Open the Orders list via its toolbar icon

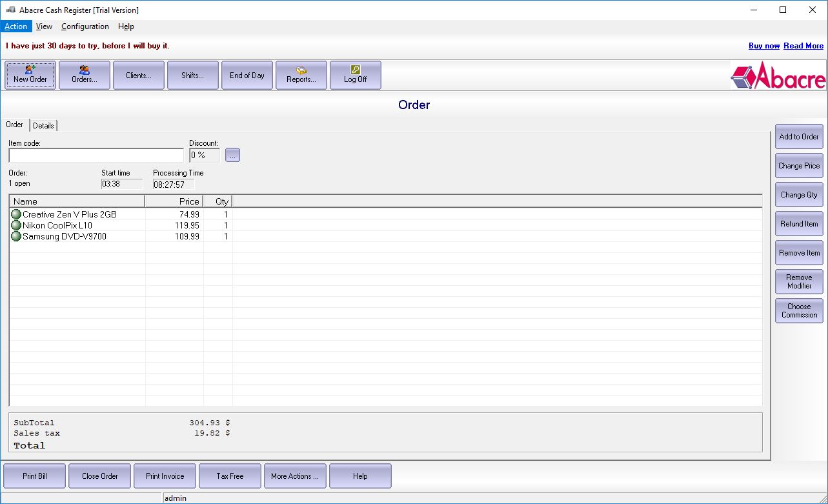pos(84,75)
